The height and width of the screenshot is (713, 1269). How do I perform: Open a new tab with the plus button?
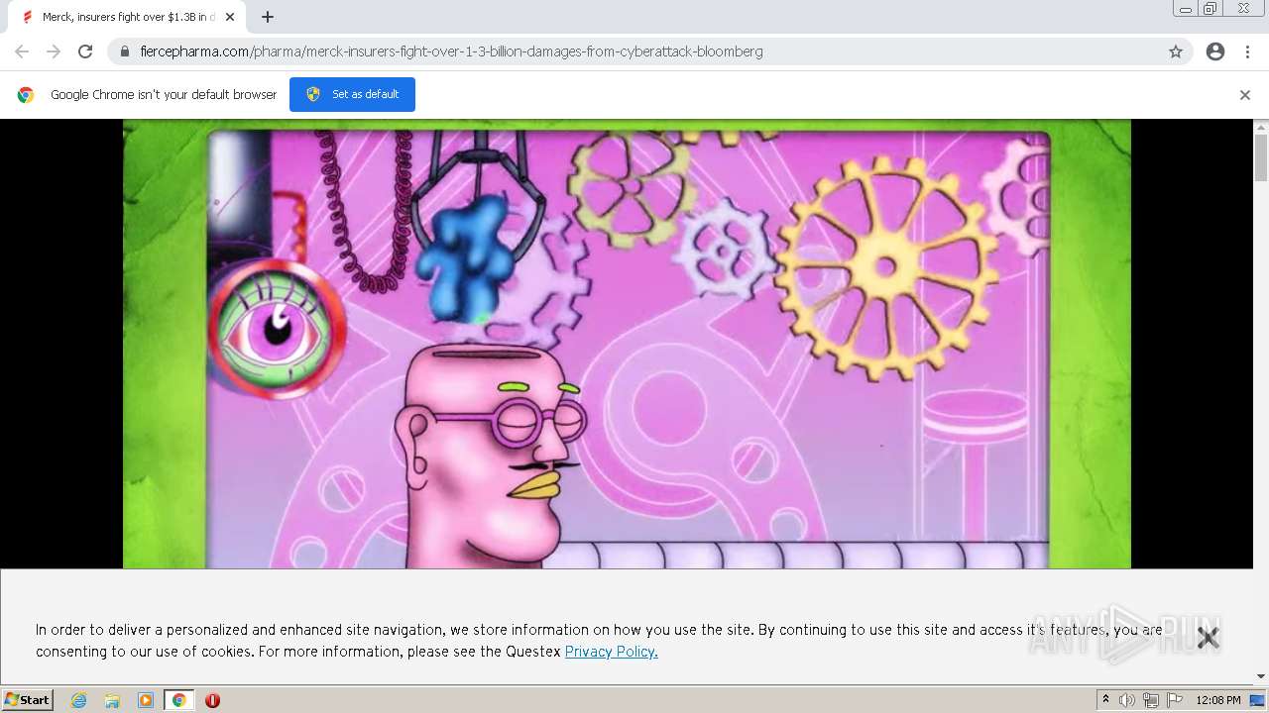click(x=268, y=17)
